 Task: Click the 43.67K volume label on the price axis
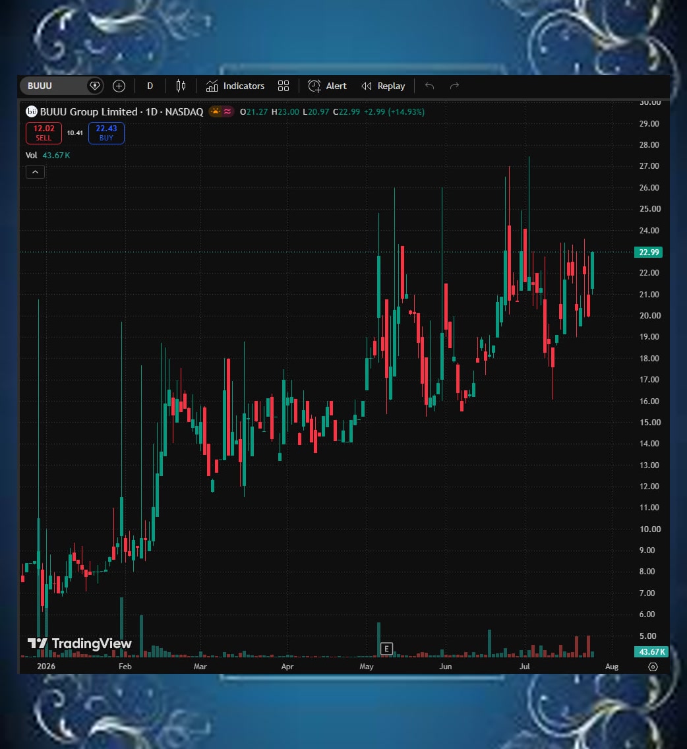point(651,651)
